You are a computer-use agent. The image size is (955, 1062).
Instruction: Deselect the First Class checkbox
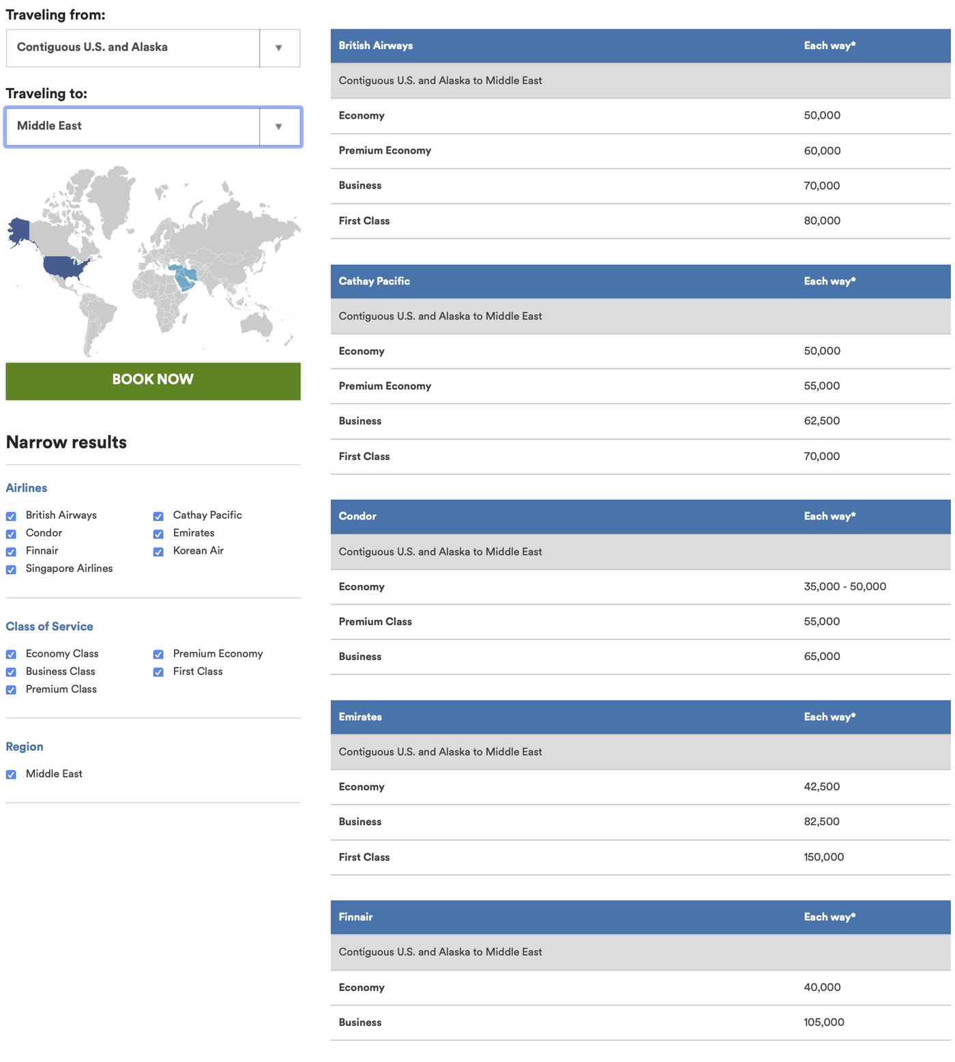click(158, 672)
